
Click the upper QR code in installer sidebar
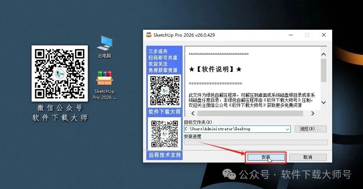pos(164,91)
